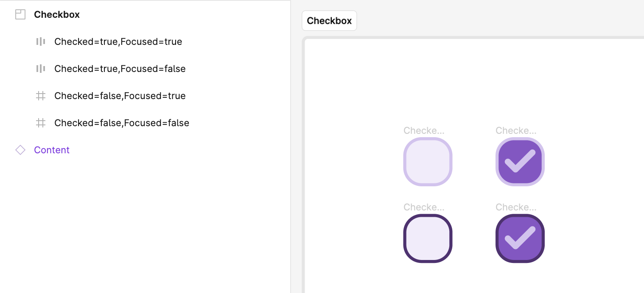Click the checkmark inside the top-right checked variant
644x293 pixels.
[520, 162]
